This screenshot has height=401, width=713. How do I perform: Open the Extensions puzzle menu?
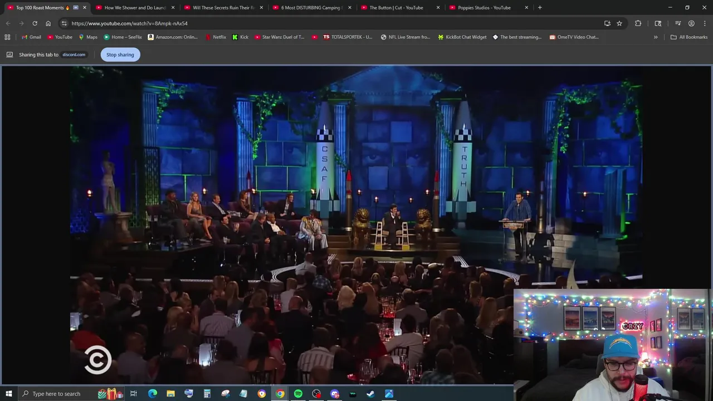638,23
